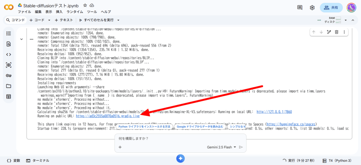The height and width of the screenshot is (165, 361).
Task: Click the trash icon to delete cell
Action: (x=337, y=32)
